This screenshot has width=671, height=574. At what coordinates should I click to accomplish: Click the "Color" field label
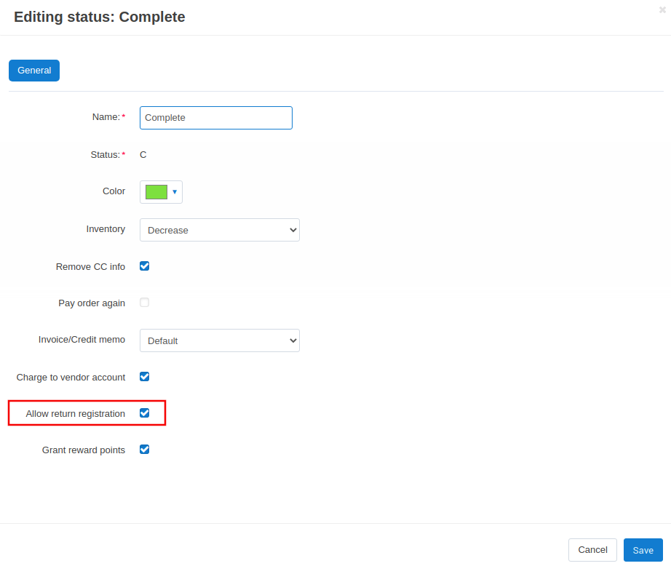(114, 191)
